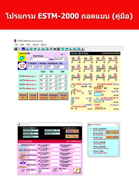Select the TOTAL FOOTING radio button
Screen dimensions: 139x181
tap(91, 147)
